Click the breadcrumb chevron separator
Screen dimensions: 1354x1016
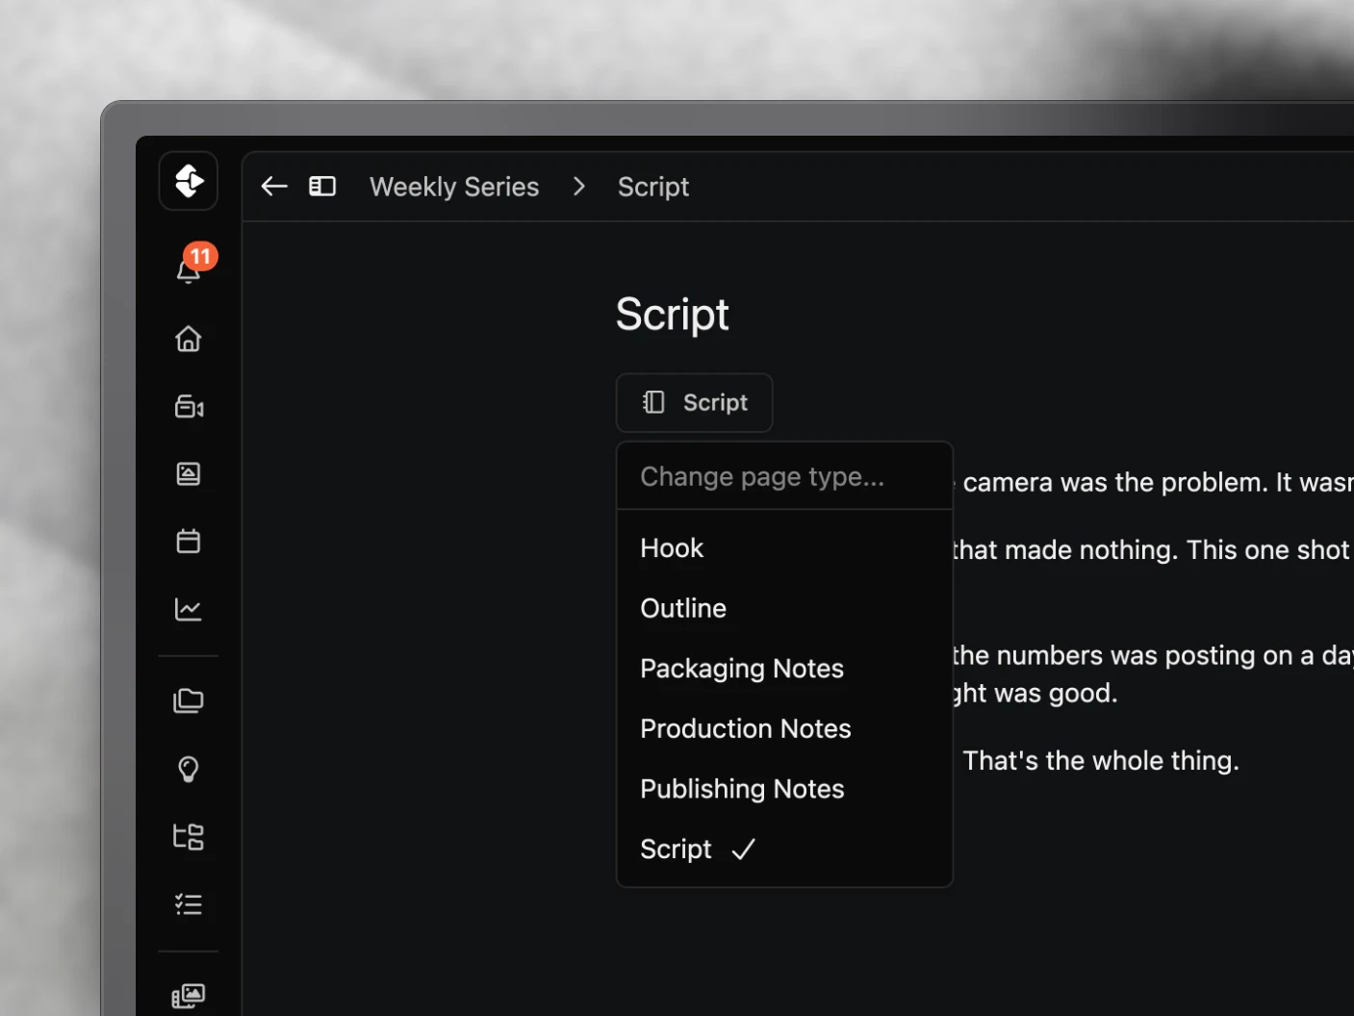[578, 187]
